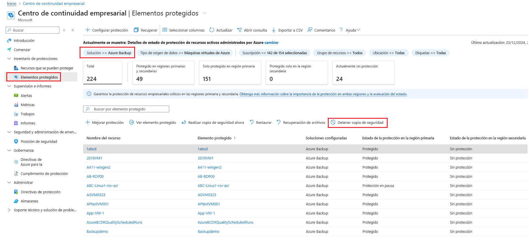Click the Centro de continuidad empresarial breadcrumb
The image size is (529, 244).
click(54, 3)
